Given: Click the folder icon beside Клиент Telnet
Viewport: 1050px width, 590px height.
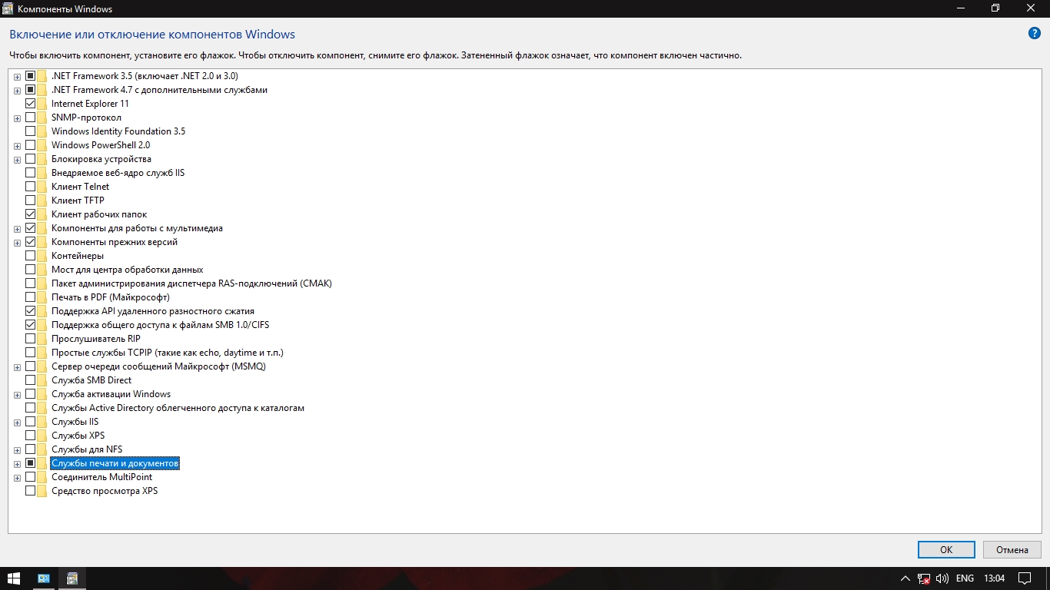Looking at the screenshot, I should 42,187.
